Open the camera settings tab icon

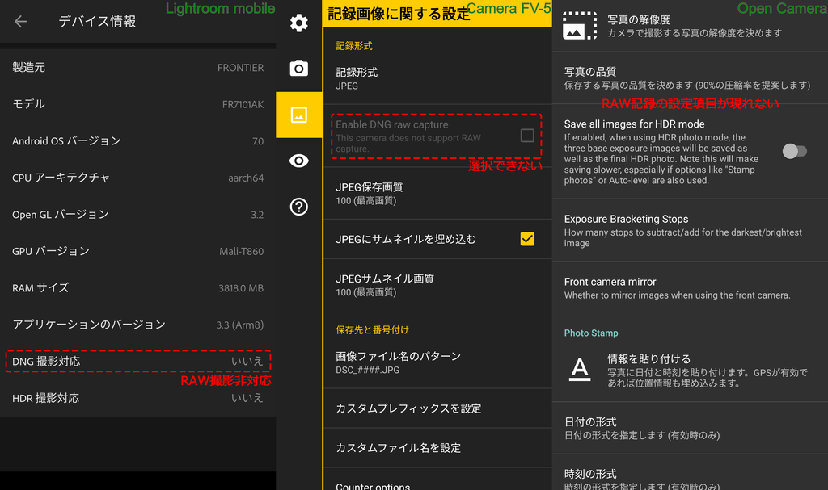click(299, 68)
